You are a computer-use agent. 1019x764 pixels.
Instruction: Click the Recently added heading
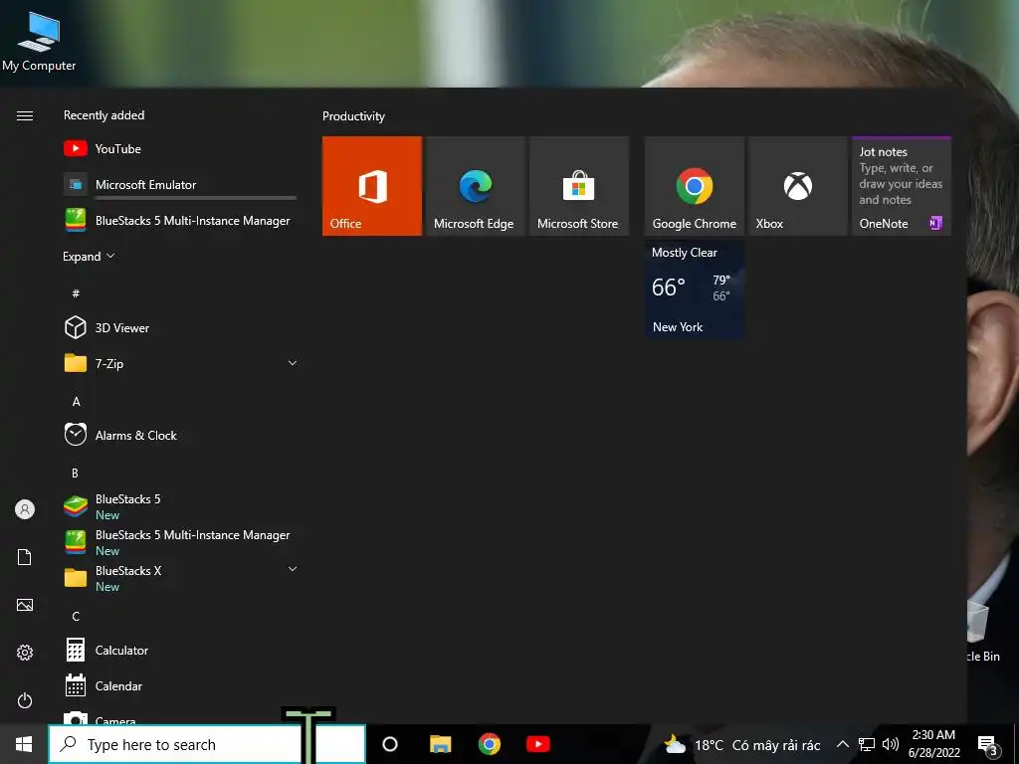coord(103,115)
